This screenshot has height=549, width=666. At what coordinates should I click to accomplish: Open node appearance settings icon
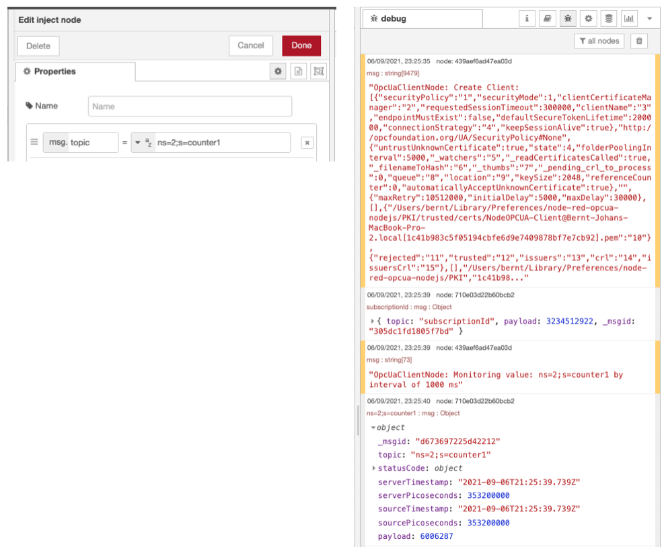pos(318,71)
